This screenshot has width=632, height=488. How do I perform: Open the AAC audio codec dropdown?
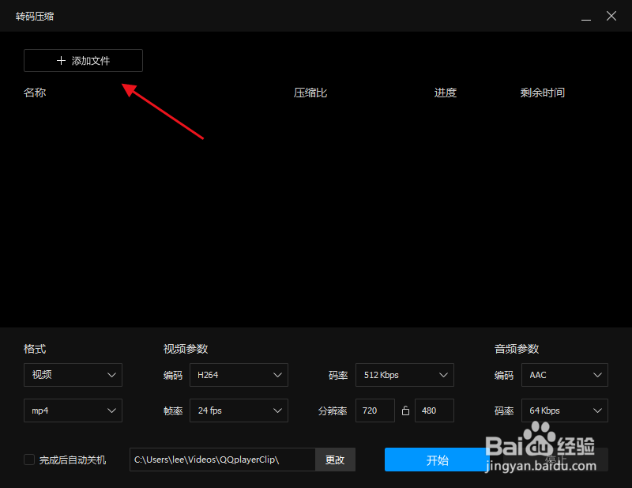564,374
